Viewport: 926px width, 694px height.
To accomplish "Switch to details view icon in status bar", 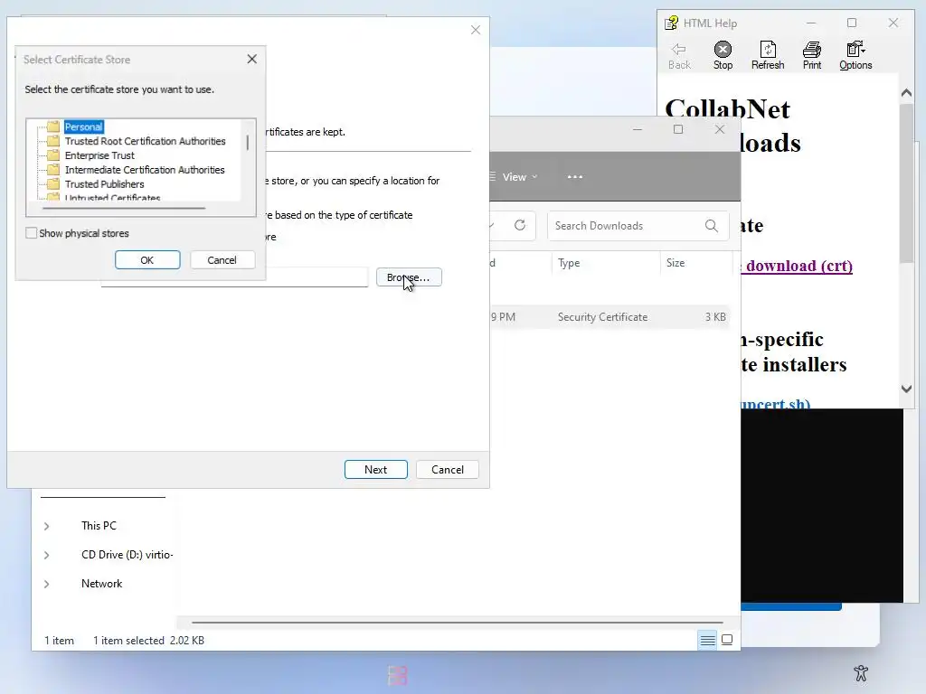I will click(x=707, y=640).
